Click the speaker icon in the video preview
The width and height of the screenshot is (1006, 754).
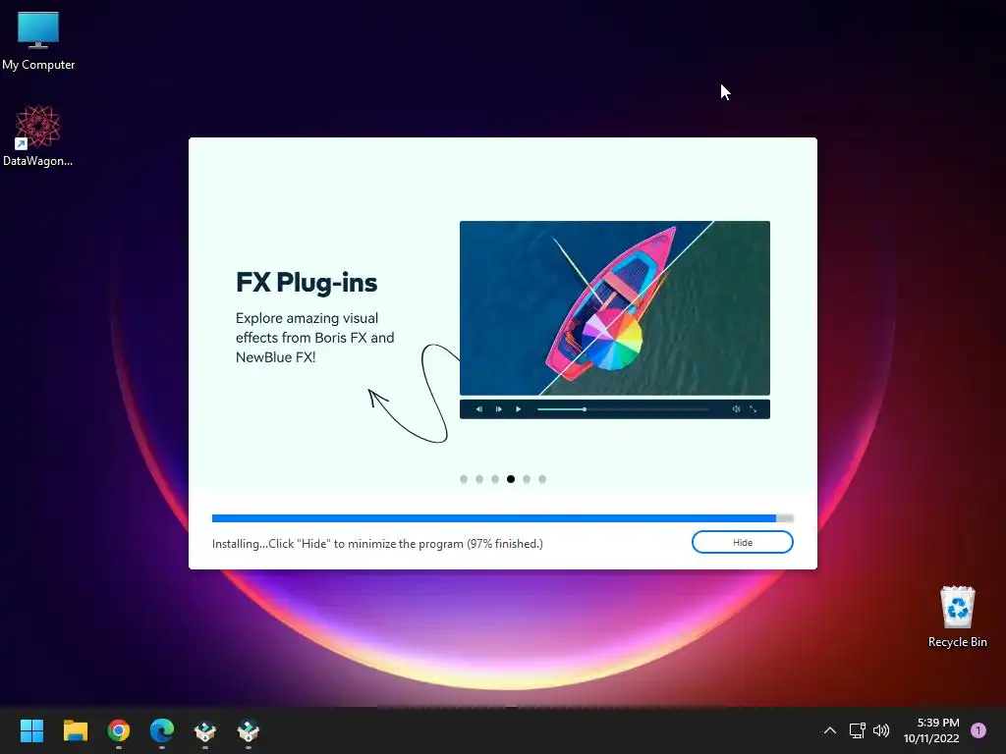click(736, 409)
